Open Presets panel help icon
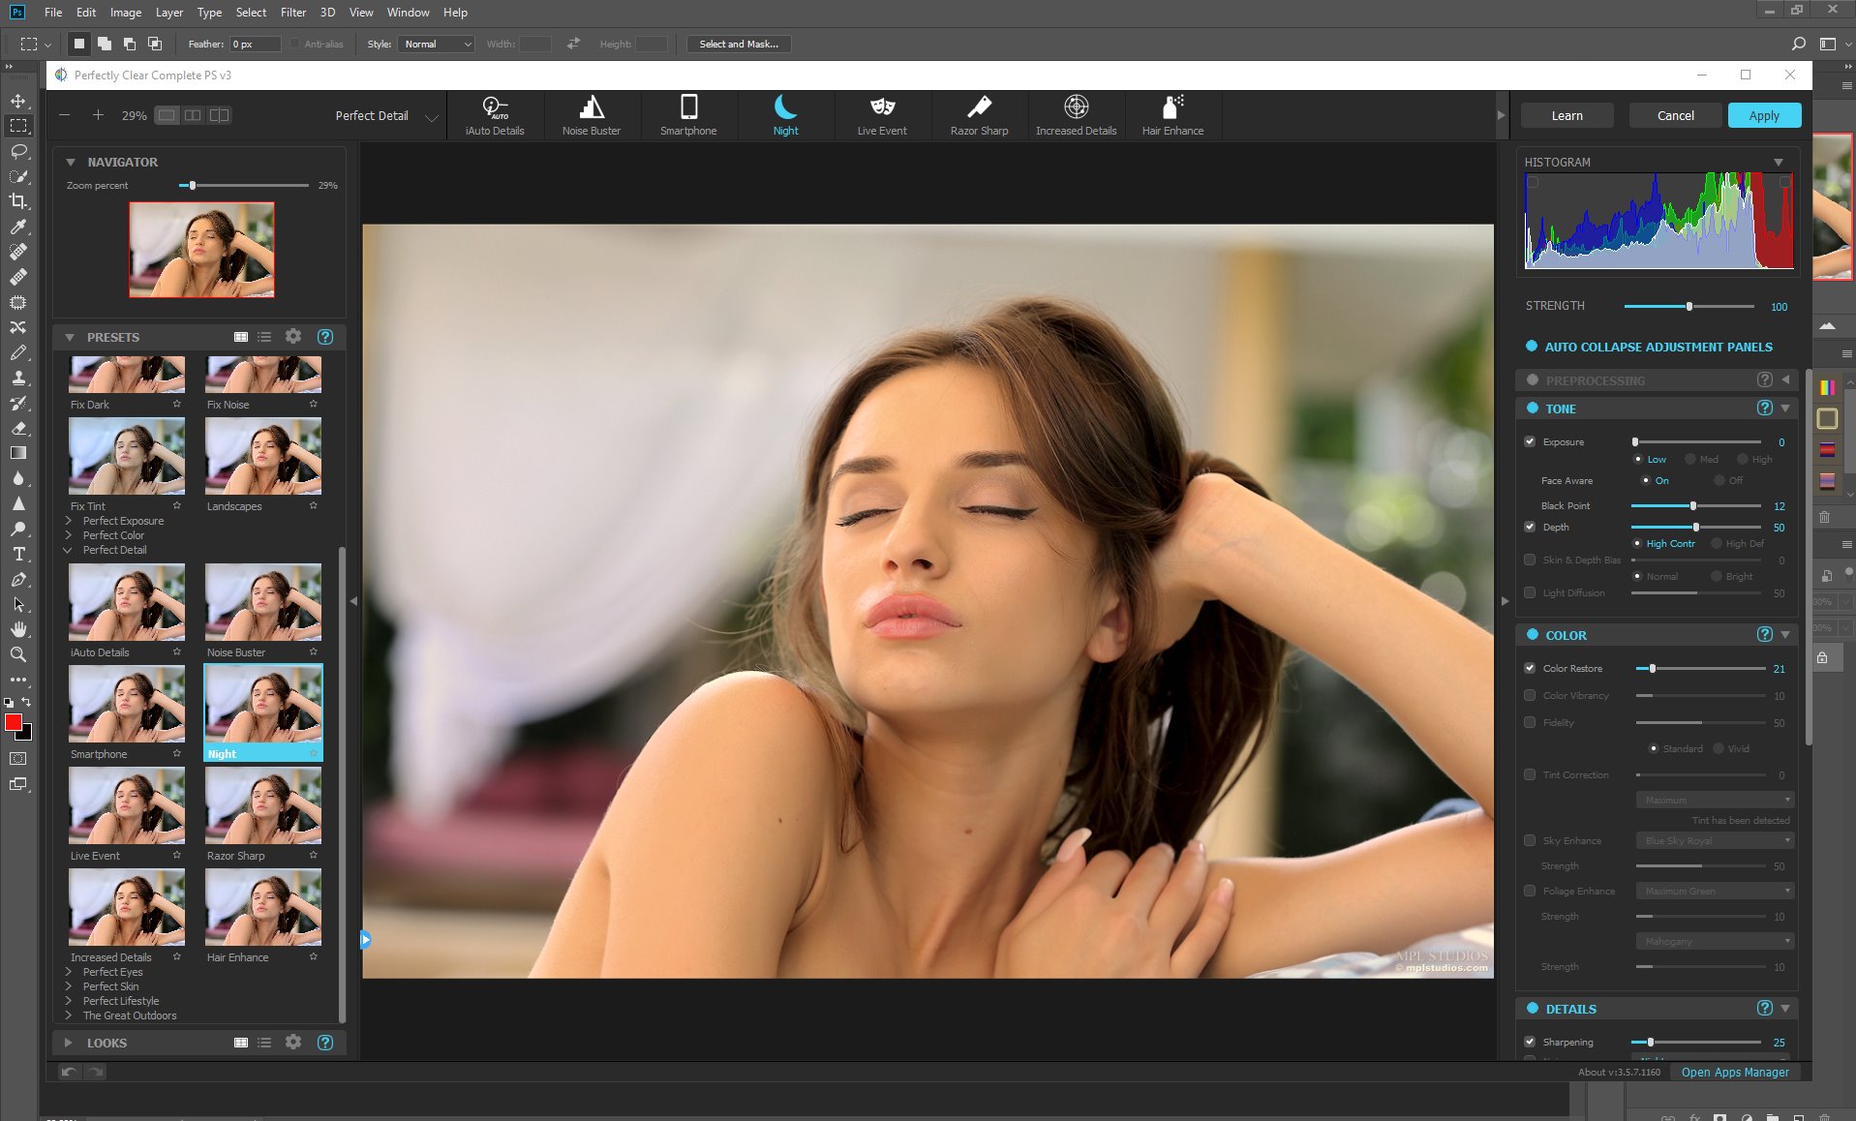 click(x=325, y=337)
